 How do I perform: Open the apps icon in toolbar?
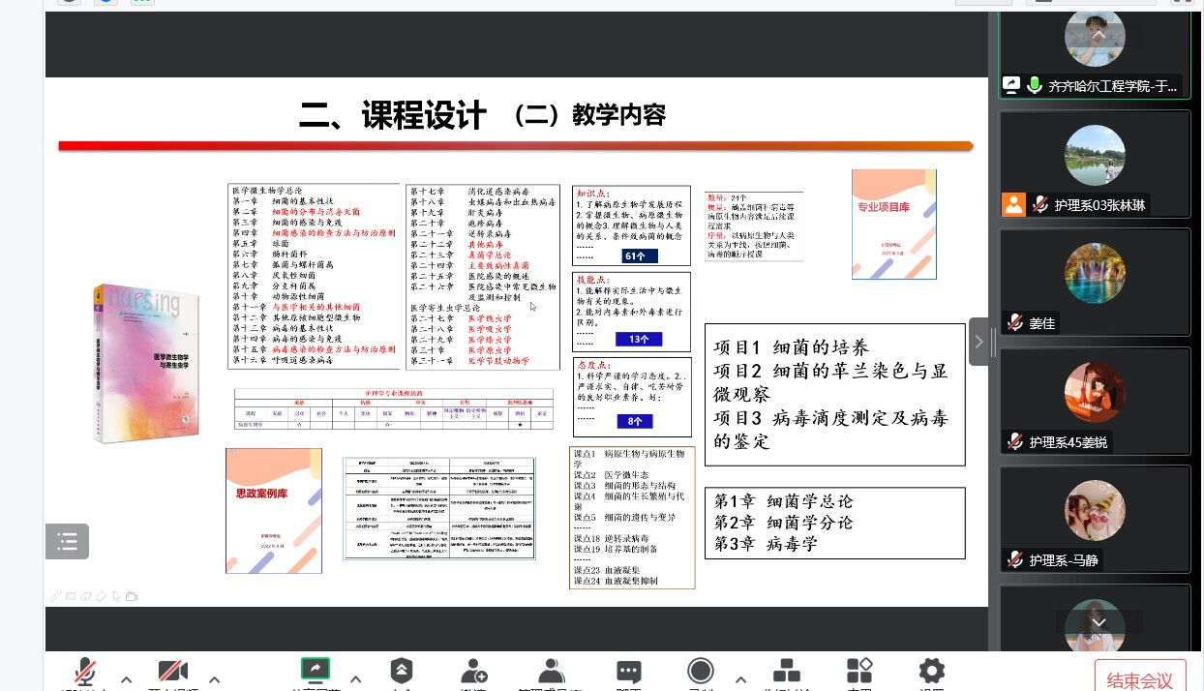[x=858, y=672]
